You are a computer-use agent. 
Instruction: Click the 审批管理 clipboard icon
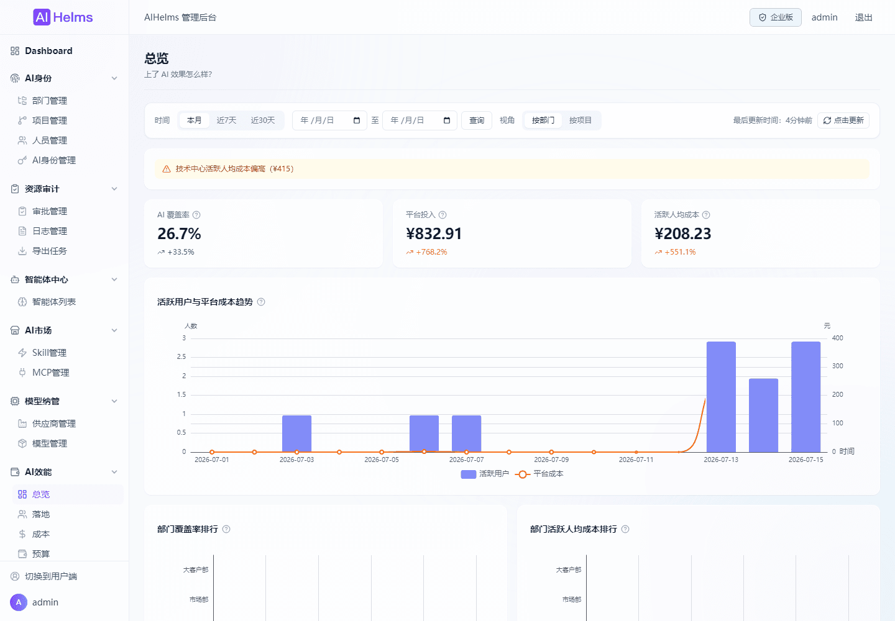(22, 211)
